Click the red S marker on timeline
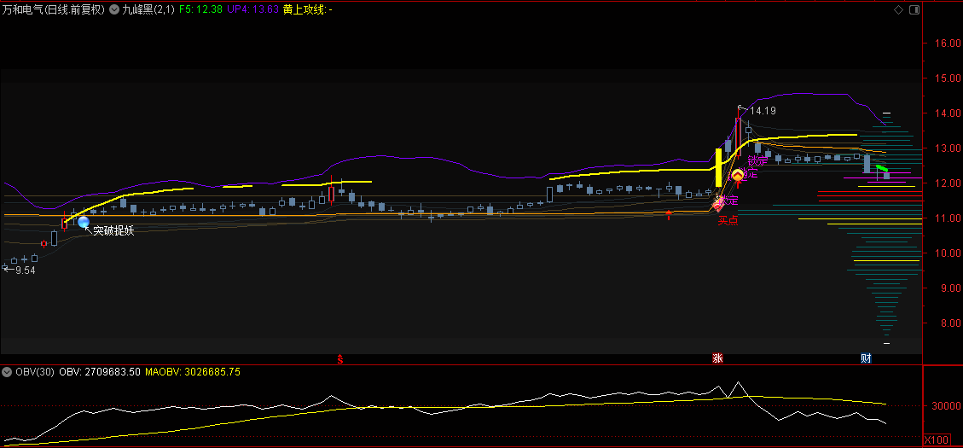The width and height of the screenshot is (963, 448). [x=341, y=359]
